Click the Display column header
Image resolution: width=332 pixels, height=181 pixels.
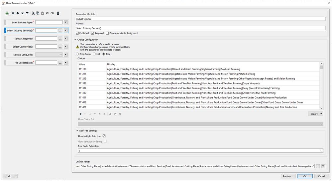(x=213, y=65)
